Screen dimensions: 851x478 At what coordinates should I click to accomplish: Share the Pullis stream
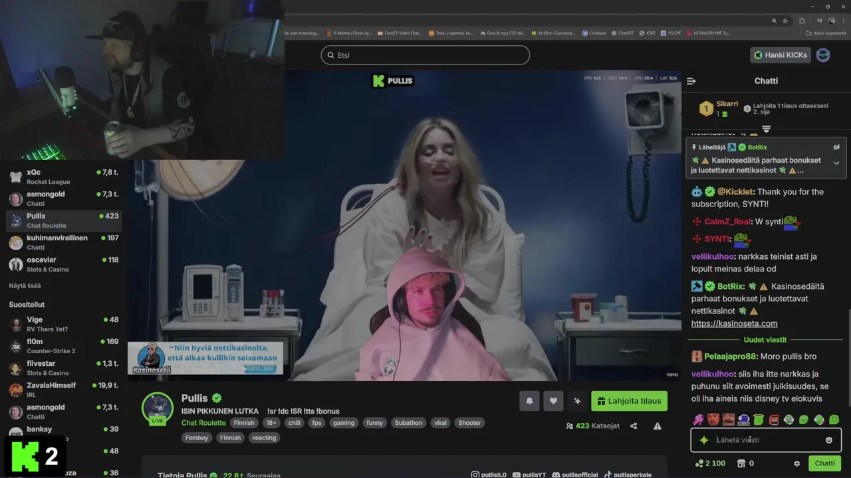click(x=634, y=426)
